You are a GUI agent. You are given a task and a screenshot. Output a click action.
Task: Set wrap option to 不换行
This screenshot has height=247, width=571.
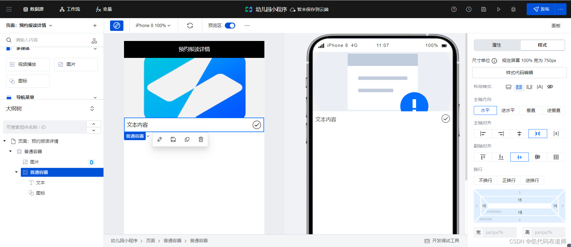pos(485,180)
